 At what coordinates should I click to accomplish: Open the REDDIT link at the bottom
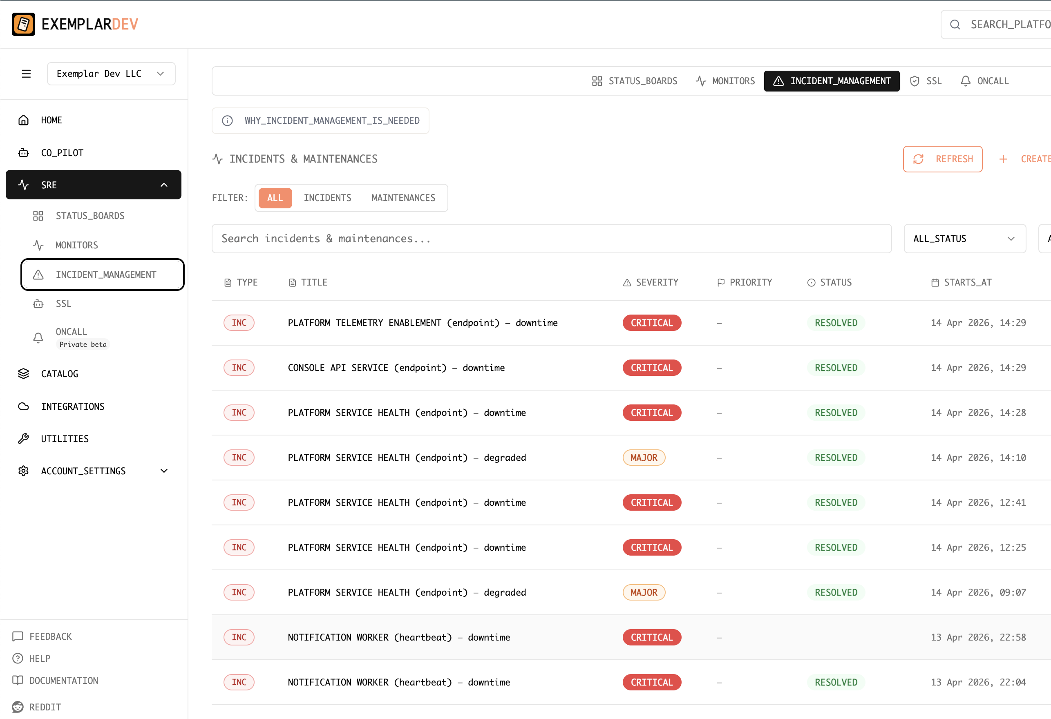[45, 706]
